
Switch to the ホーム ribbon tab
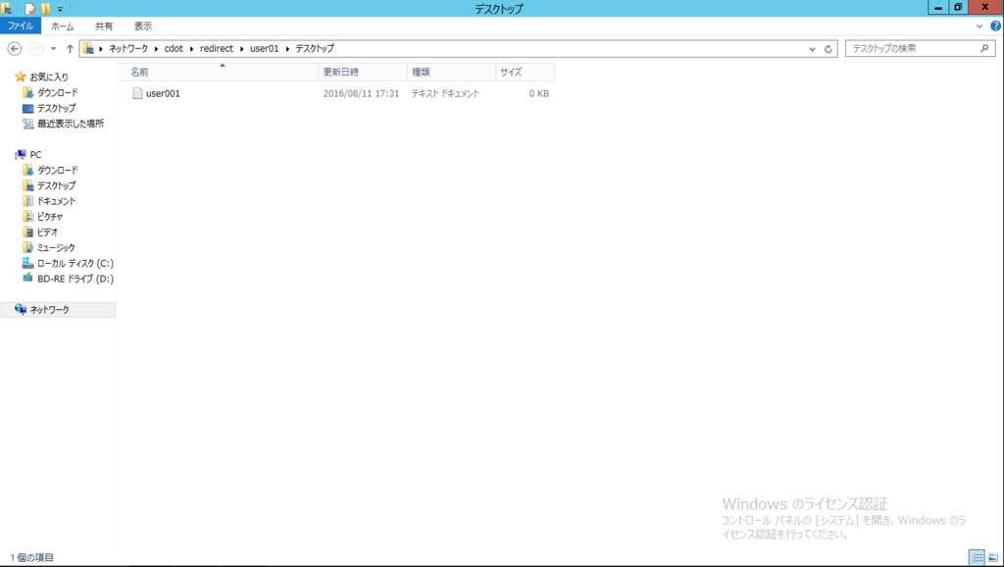pos(62,26)
